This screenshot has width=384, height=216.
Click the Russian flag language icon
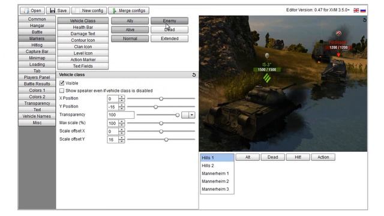[x=363, y=10]
